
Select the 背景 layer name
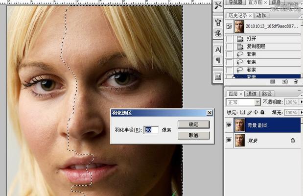coord(253,141)
